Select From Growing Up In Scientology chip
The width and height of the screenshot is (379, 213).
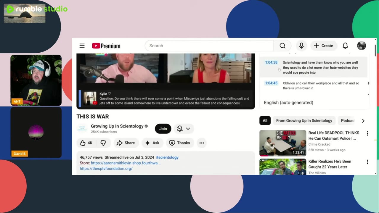point(304,120)
